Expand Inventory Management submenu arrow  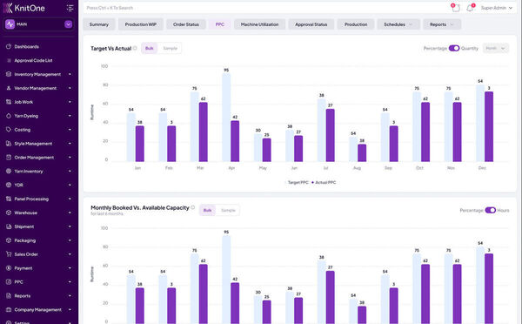pos(70,74)
